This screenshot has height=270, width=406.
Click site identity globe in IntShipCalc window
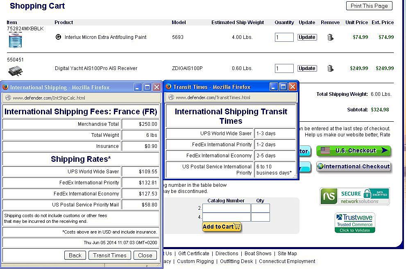(x=8, y=98)
